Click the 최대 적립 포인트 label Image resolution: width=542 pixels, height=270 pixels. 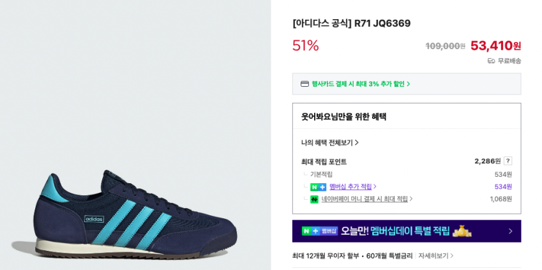point(324,161)
